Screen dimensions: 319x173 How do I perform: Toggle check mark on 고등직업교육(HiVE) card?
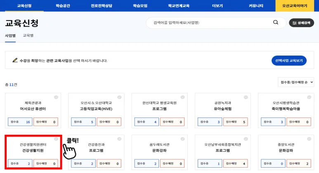pyautogui.click(x=119, y=97)
